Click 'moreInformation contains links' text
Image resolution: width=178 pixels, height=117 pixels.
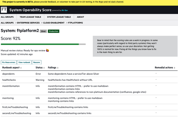(x=64, y=89)
